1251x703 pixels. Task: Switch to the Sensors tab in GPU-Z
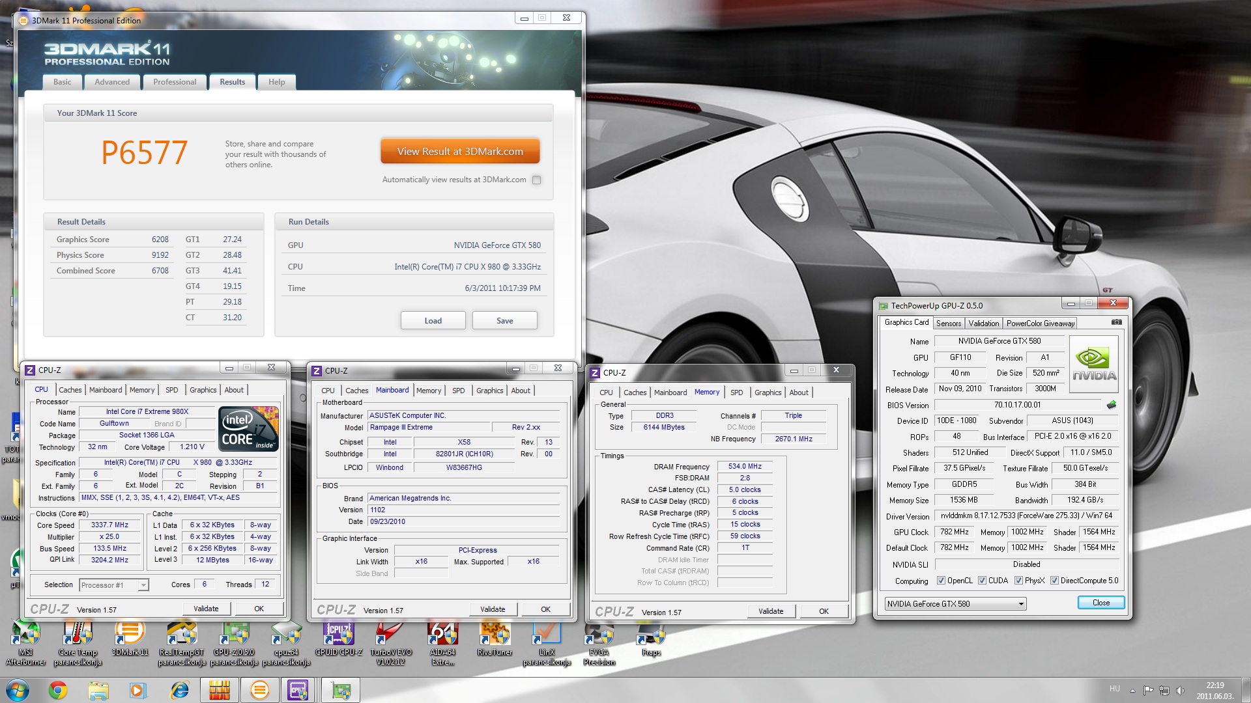point(948,324)
